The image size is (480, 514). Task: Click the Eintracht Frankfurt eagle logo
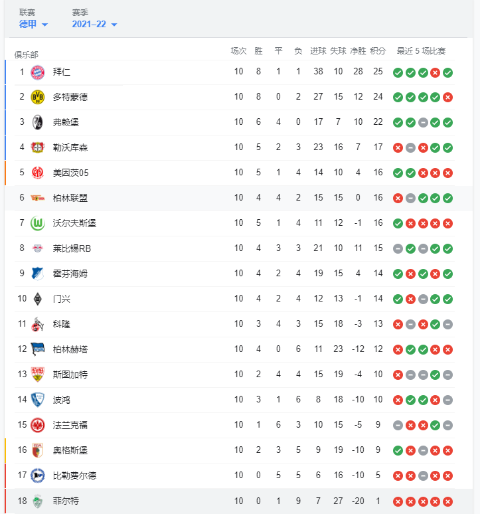click(x=37, y=425)
